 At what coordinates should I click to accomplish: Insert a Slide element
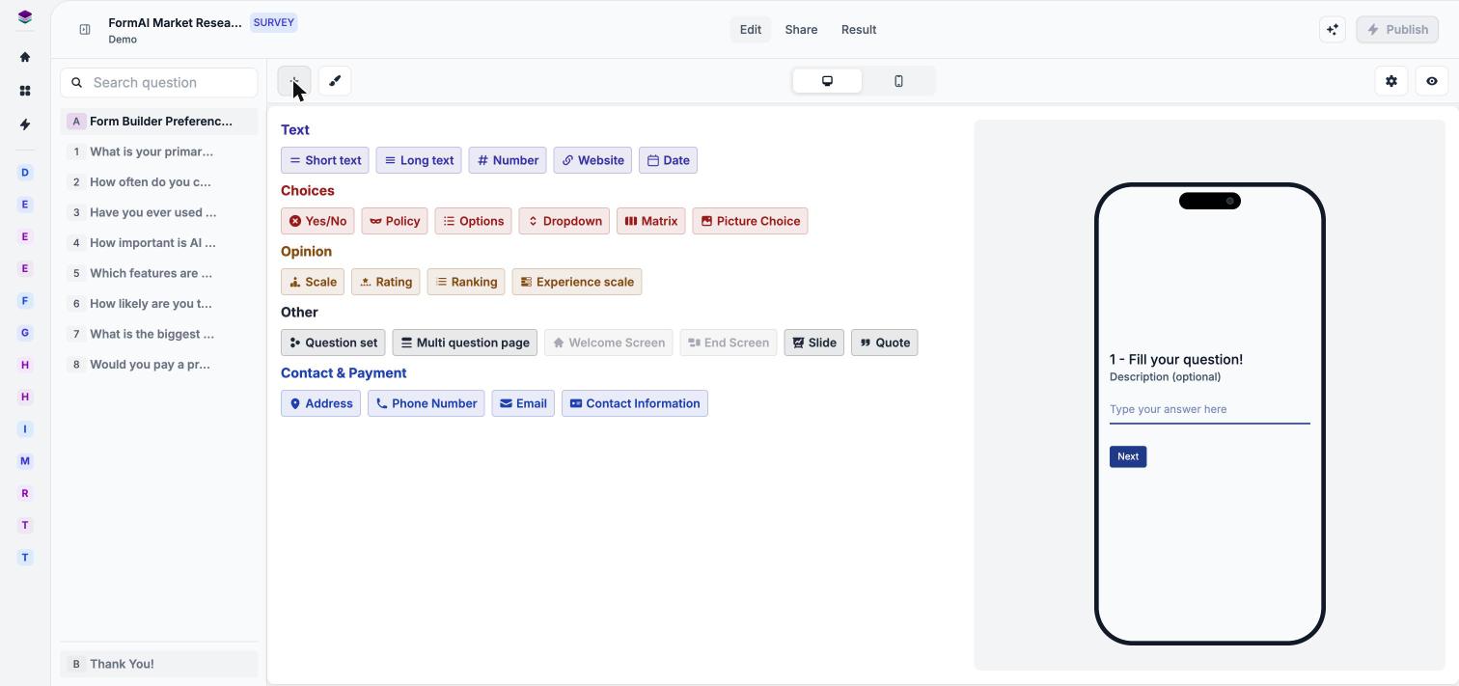tap(814, 343)
